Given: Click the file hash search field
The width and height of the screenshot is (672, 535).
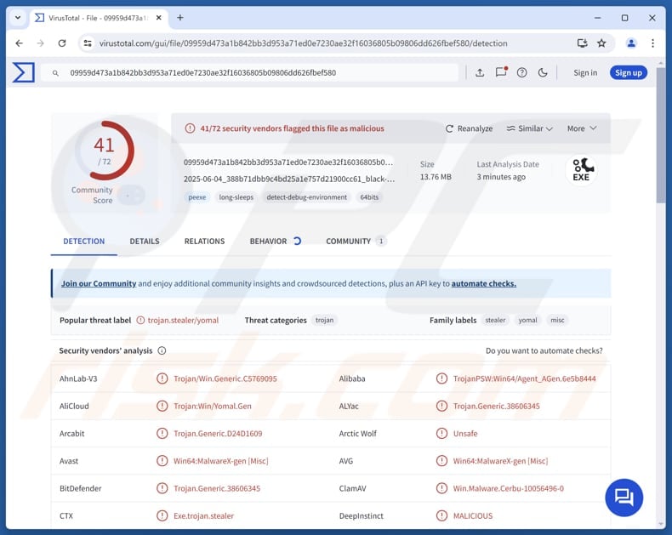Looking at the screenshot, I should (255, 73).
